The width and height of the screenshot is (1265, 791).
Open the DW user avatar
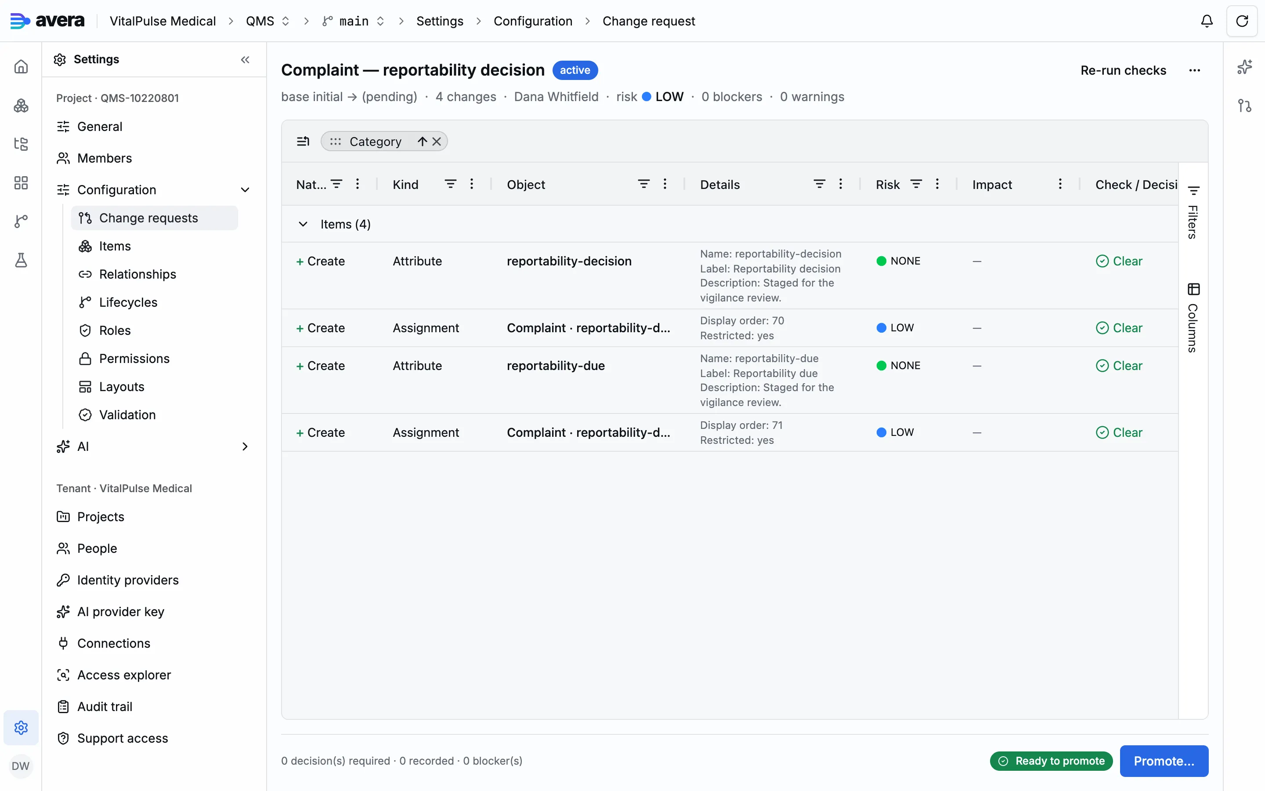21,766
